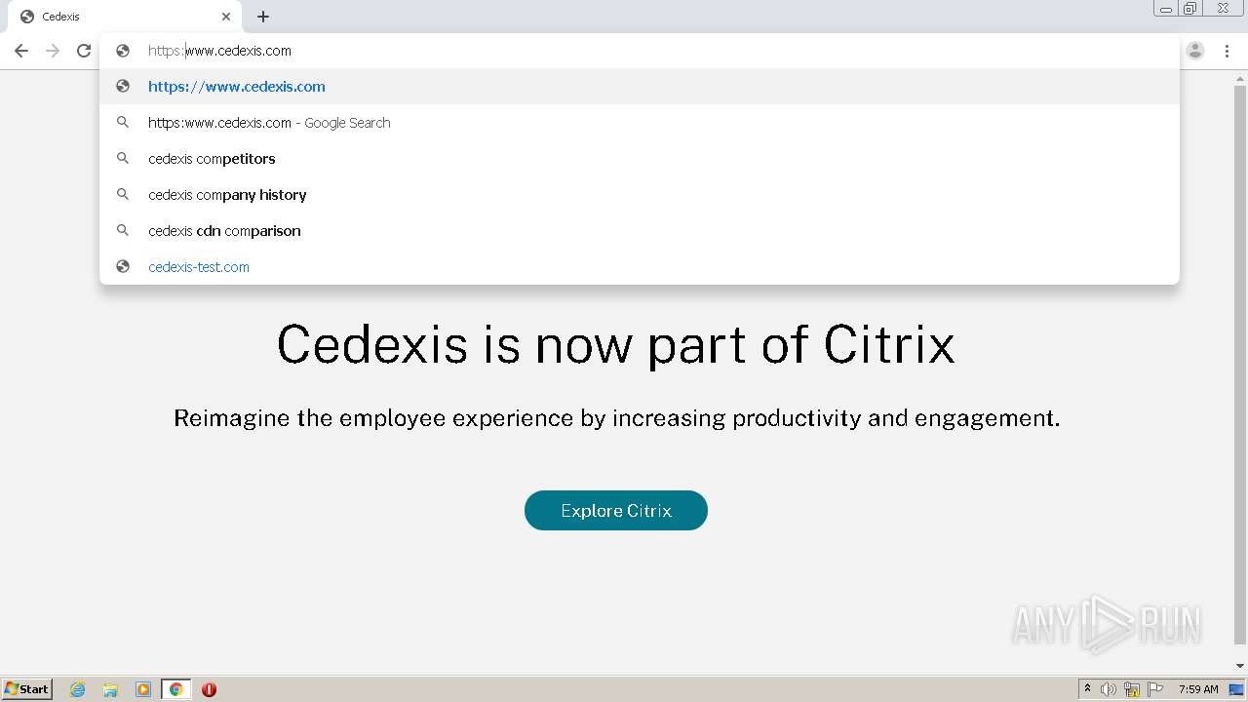Click the volume speaker tray icon

coord(1109,689)
